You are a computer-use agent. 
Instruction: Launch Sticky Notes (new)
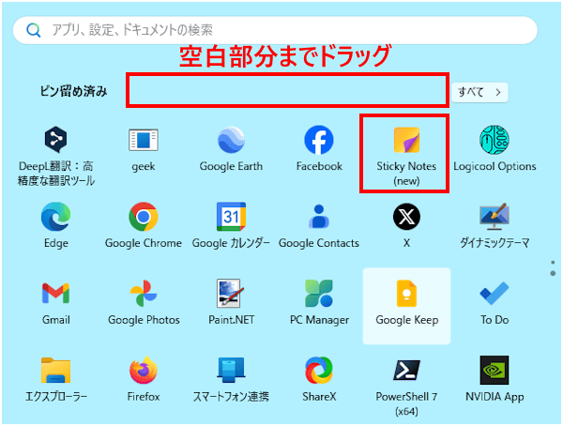point(406,155)
